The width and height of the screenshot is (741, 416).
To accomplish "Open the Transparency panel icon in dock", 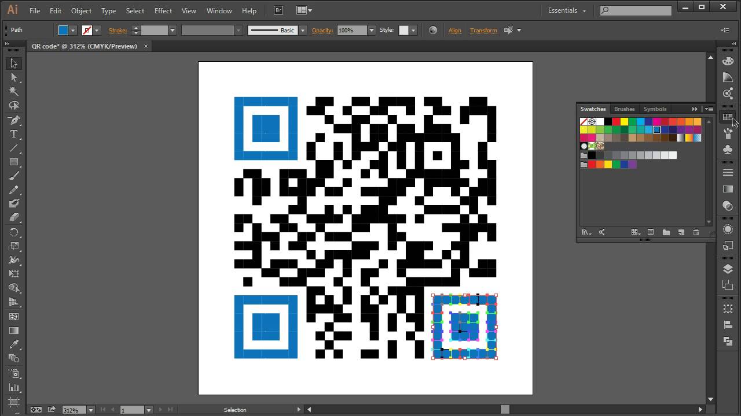I will tap(728, 206).
